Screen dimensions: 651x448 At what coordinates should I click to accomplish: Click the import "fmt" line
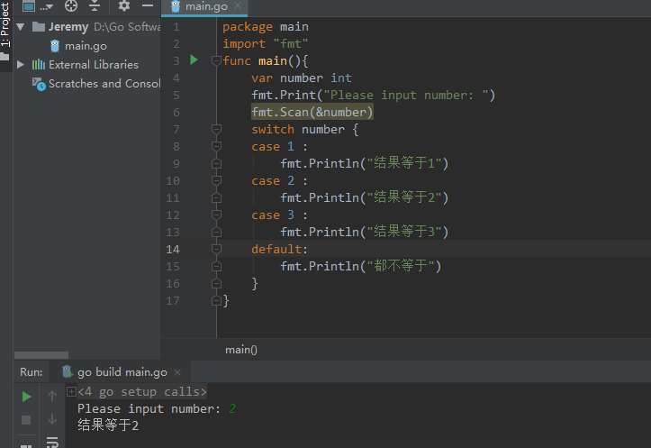266,43
